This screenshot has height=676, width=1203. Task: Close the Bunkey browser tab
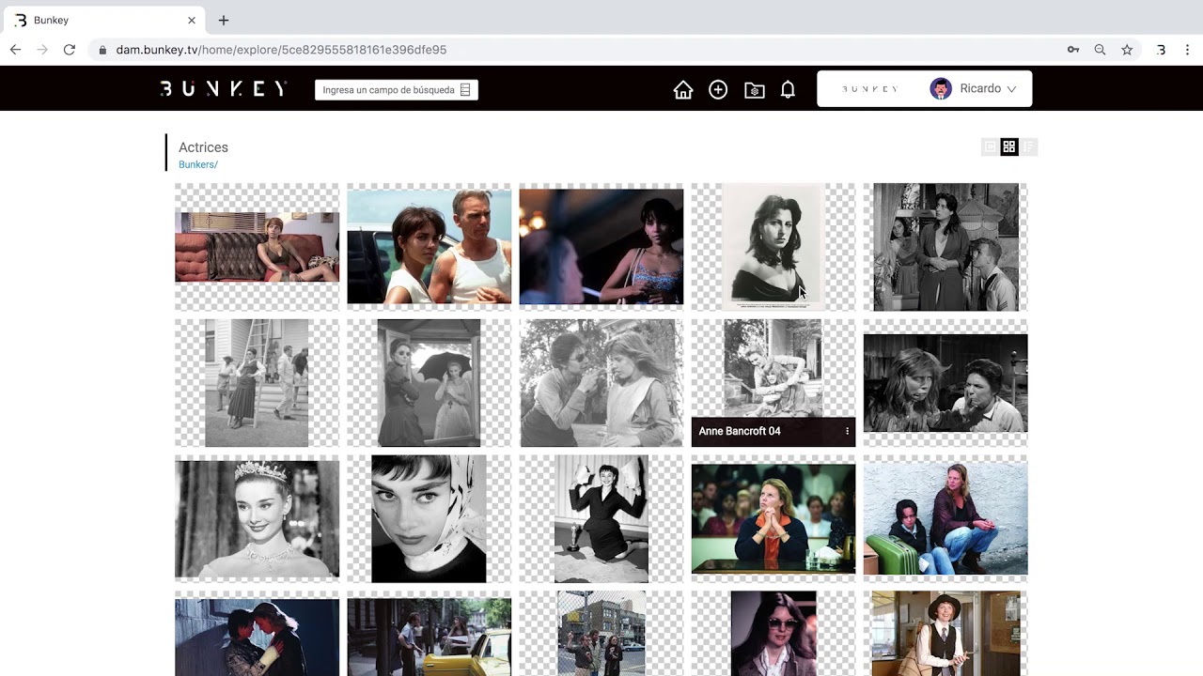coord(192,20)
